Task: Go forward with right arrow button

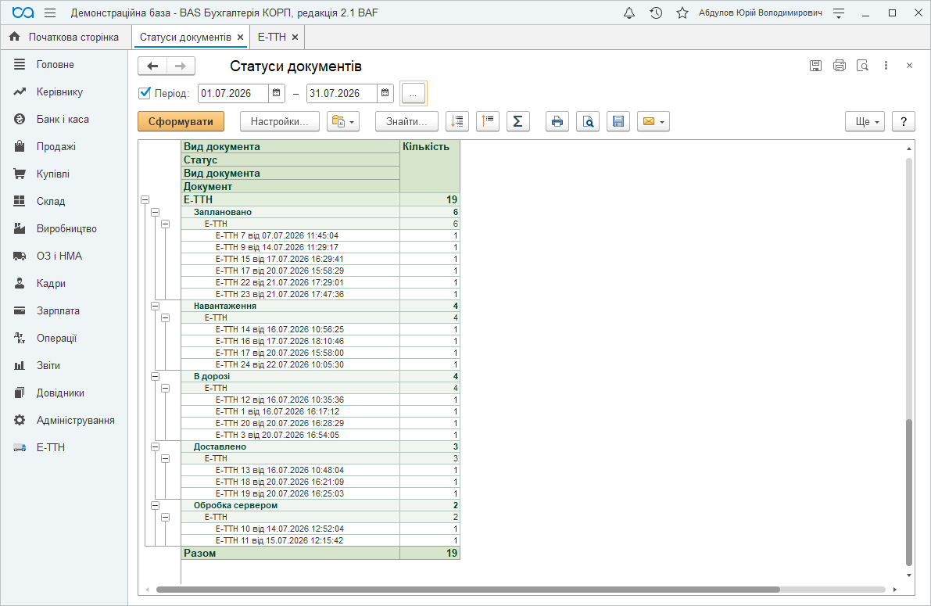Action: click(181, 66)
